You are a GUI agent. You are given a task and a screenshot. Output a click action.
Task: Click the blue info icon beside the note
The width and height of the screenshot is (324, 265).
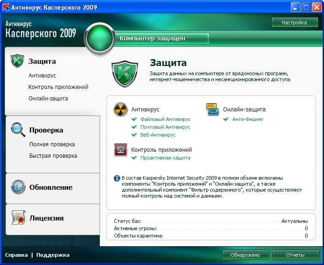[x=117, y=178]
